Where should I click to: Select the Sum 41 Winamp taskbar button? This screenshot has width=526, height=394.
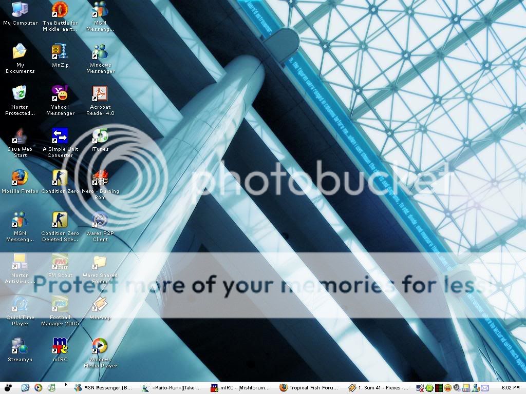[x=378, y=388]
